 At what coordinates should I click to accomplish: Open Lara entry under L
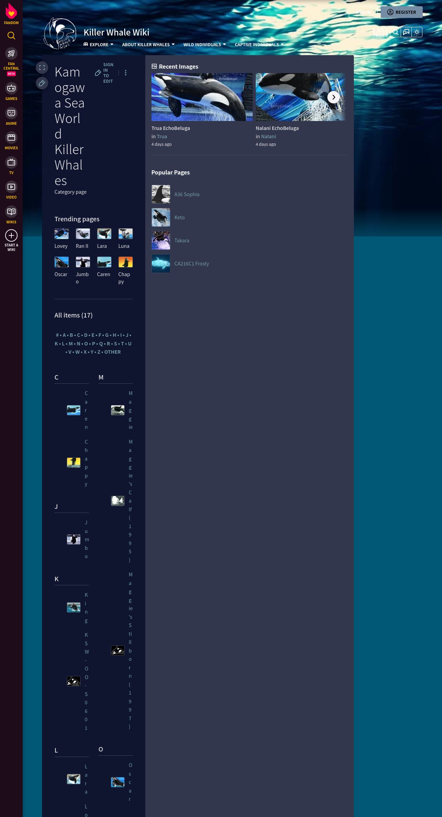[x=86, y=779]
